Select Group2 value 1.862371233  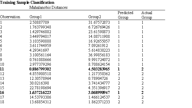(x=99, y=102)
